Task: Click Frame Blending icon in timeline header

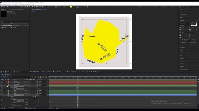Action: coord(41,77)
